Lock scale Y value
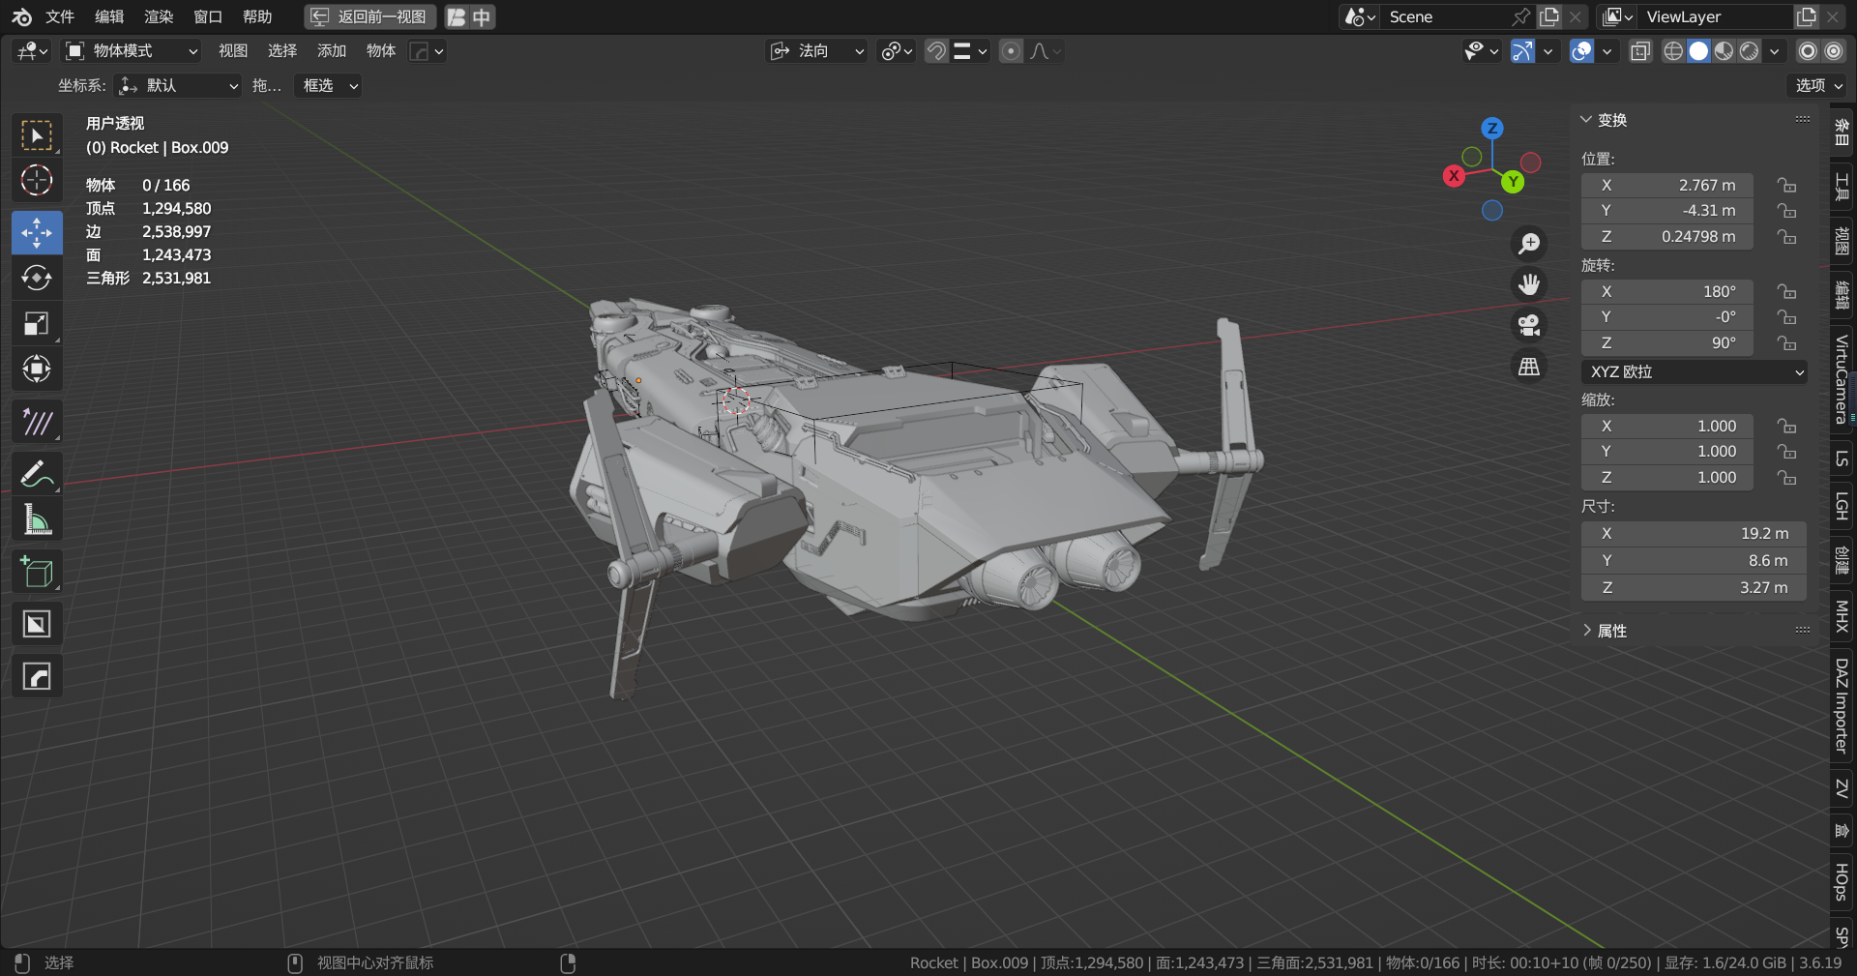 [x=1786, y=452]
